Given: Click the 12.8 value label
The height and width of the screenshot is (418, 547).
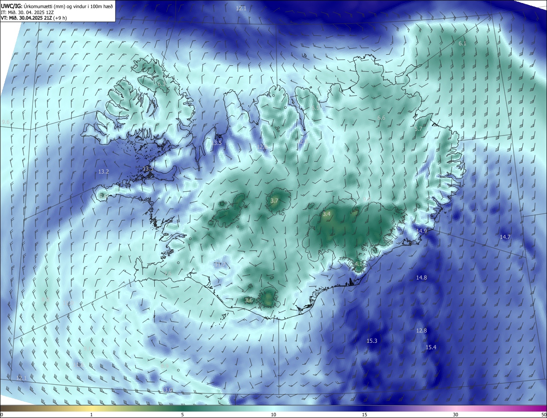Looking at the screenshot, I should (x=421, y=330).
